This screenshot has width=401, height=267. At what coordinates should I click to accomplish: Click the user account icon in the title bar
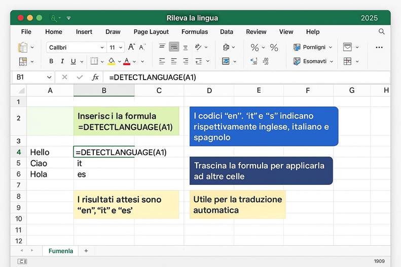(53, 18)
